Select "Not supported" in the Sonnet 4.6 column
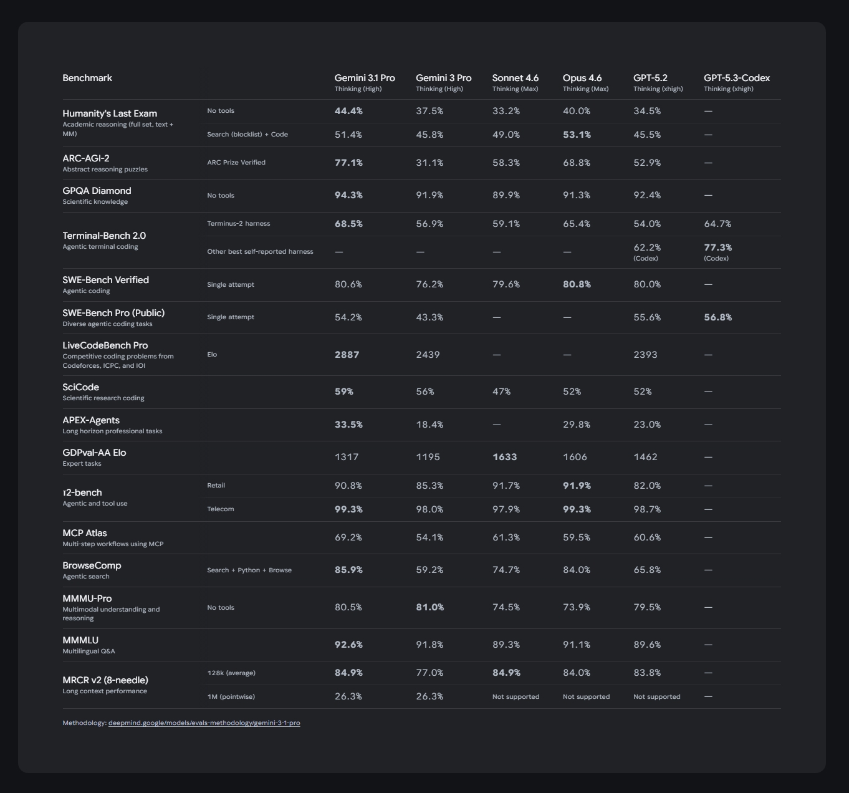849x793 pixels. pos(516,697)
